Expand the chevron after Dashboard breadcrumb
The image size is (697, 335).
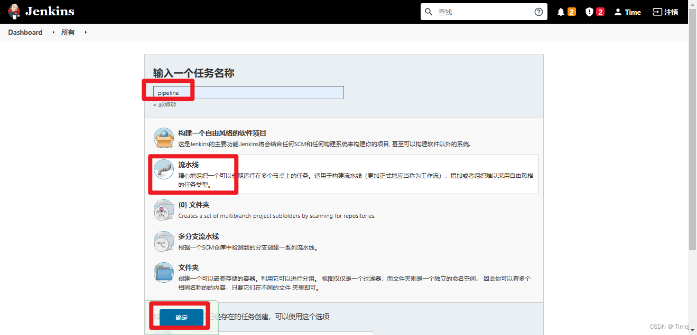click(53, 32)
